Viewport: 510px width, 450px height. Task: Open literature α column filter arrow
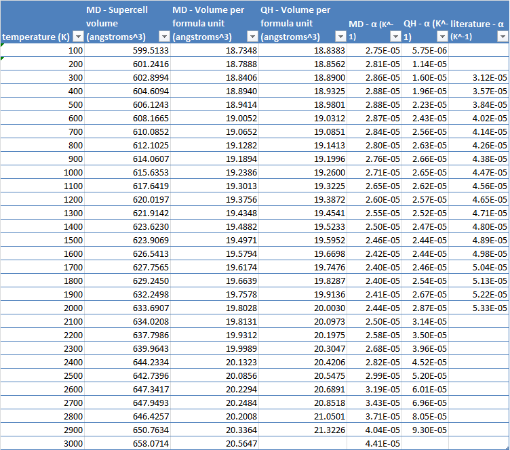(x=503, y=37)
